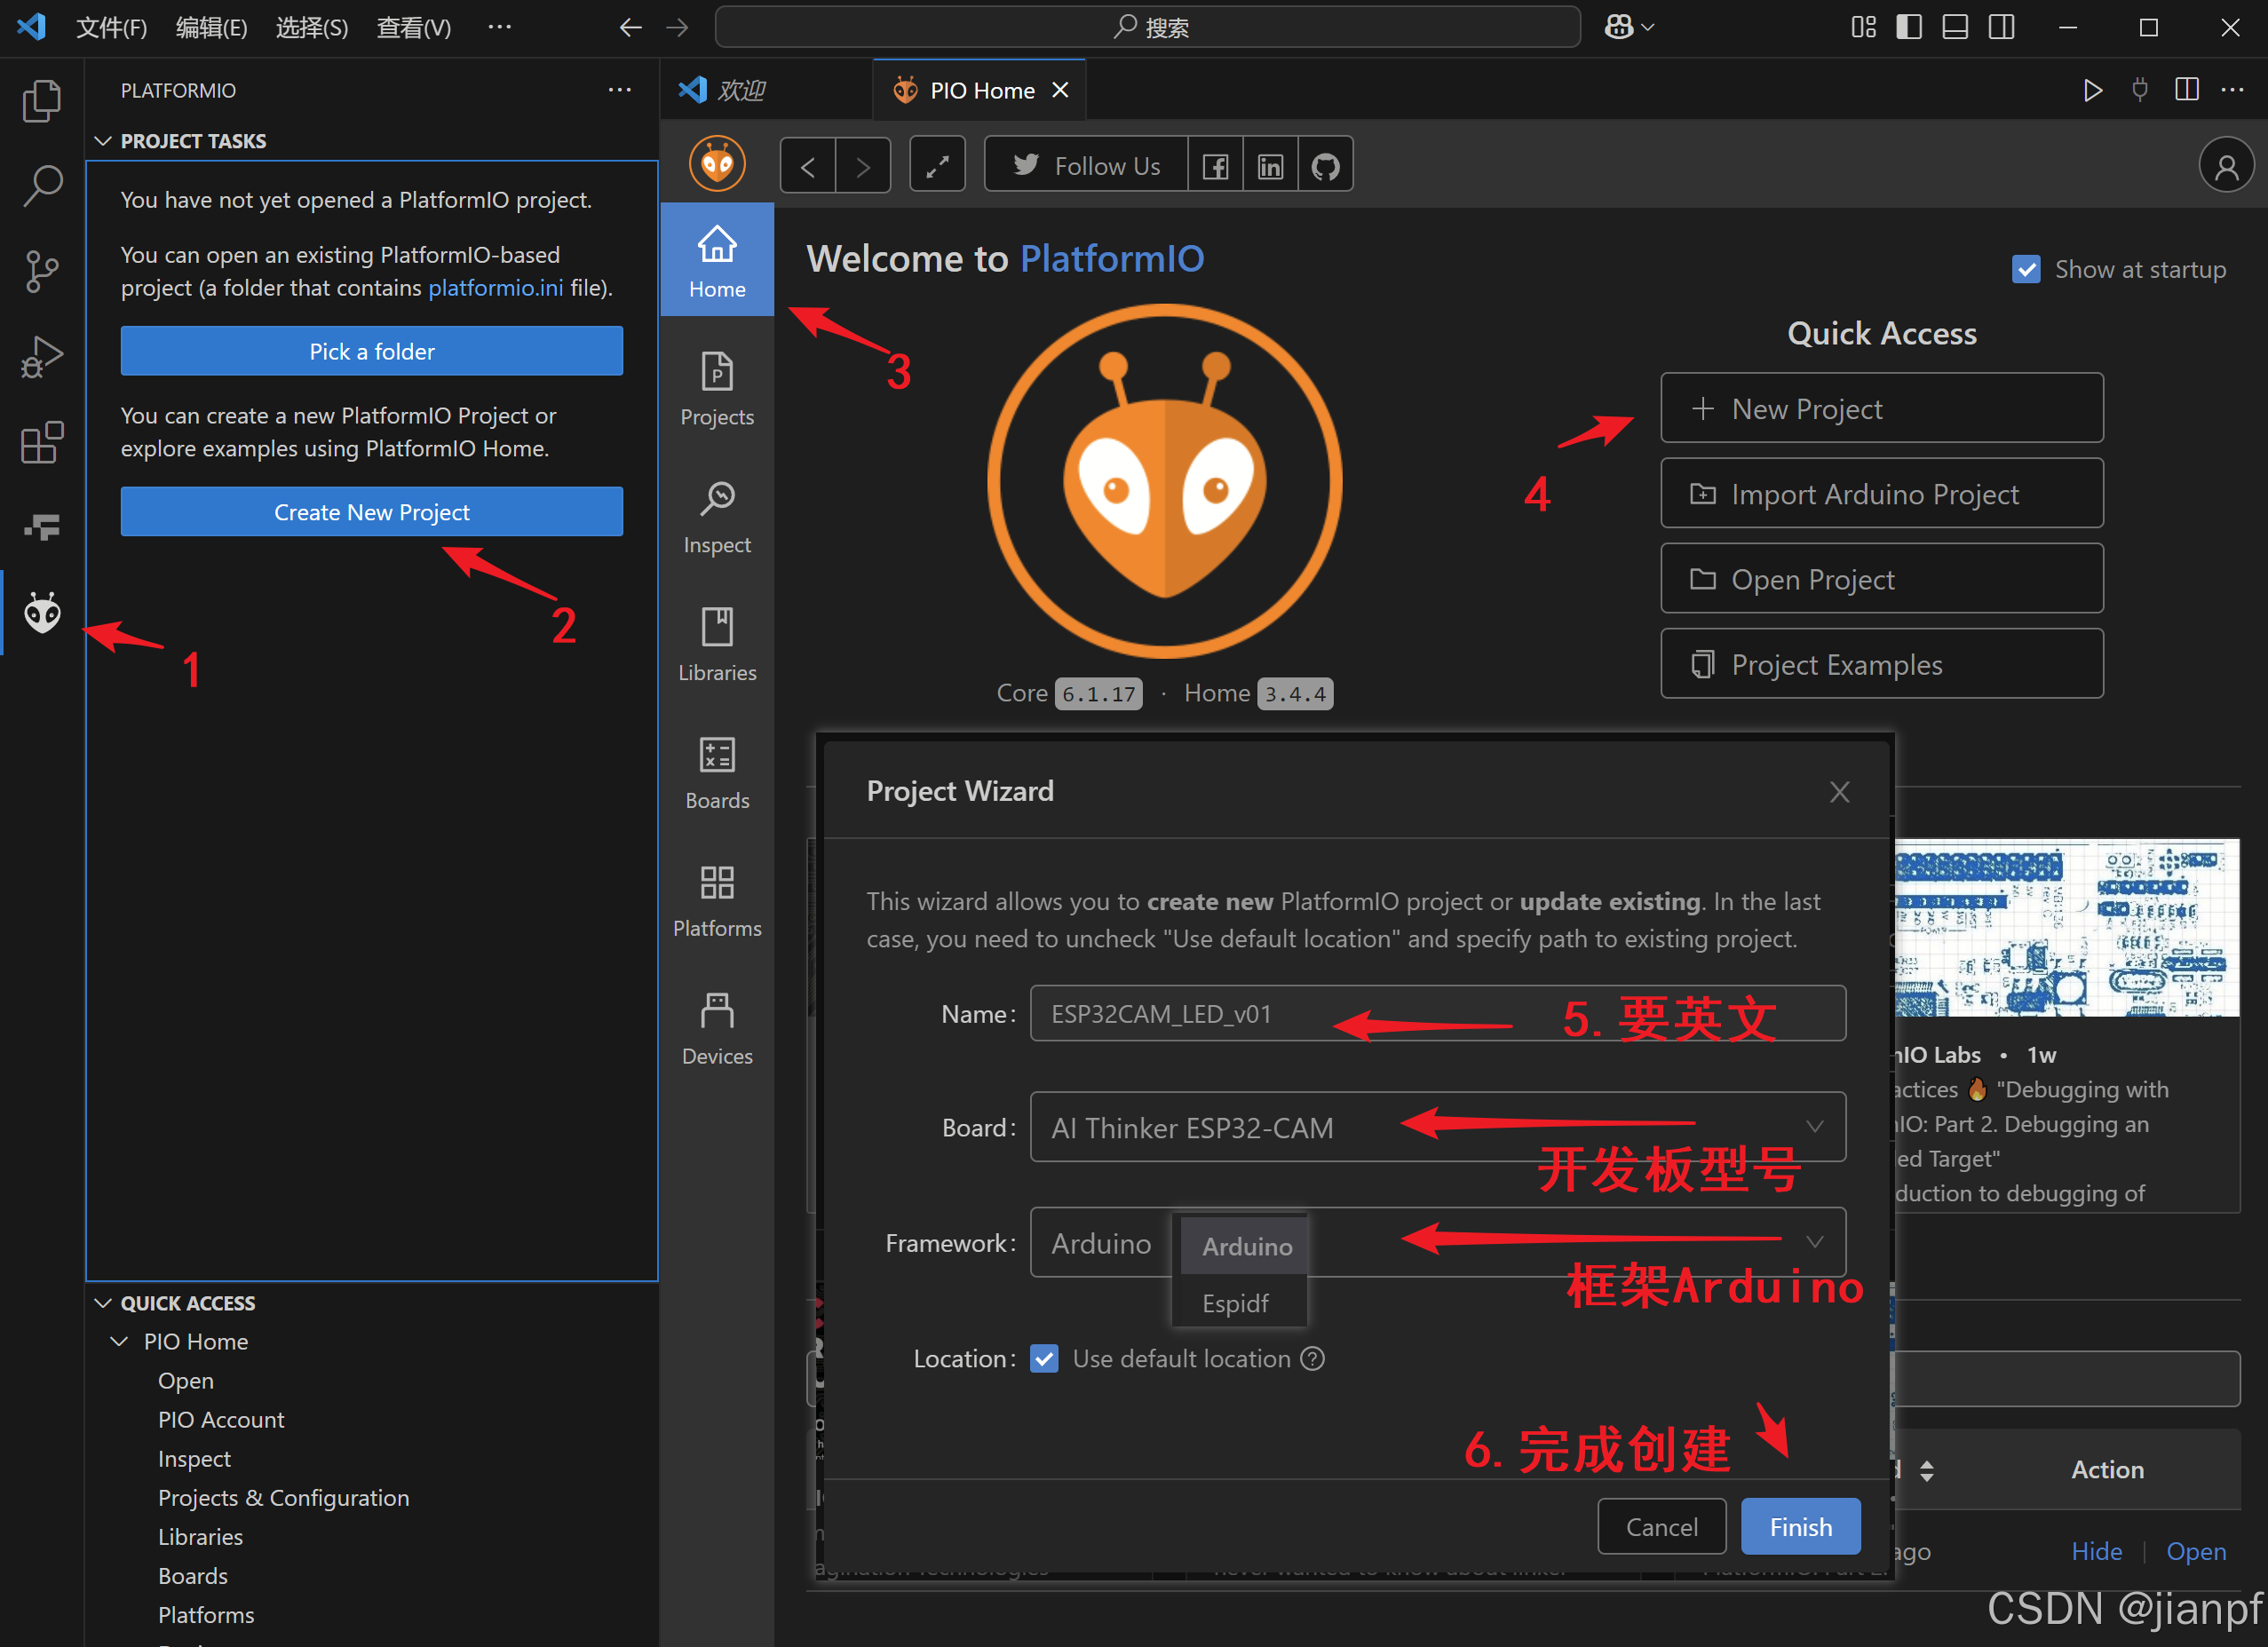Collapse the PIO Home tree node
This screenshot has height=1647, width=2268.
(119, 1341)
